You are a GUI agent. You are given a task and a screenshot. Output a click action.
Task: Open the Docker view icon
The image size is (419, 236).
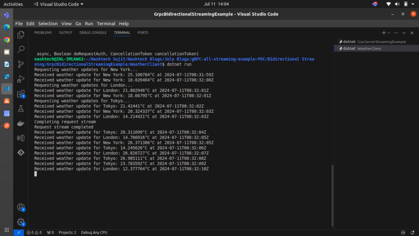point(21,123)
